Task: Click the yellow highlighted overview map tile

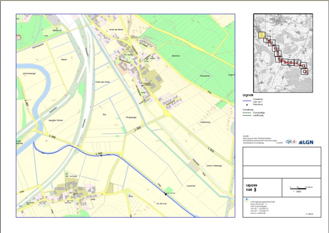Action: coord(262,34)
